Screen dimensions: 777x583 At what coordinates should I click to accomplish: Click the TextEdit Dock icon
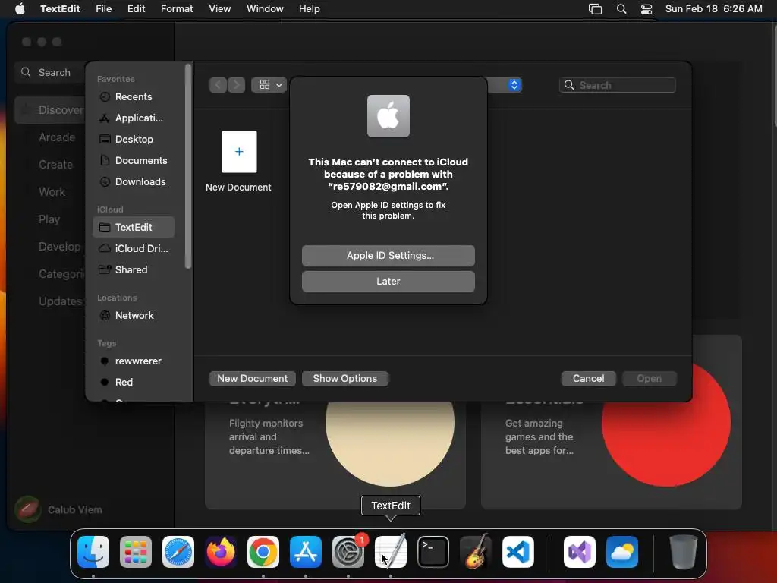(391, 552)
